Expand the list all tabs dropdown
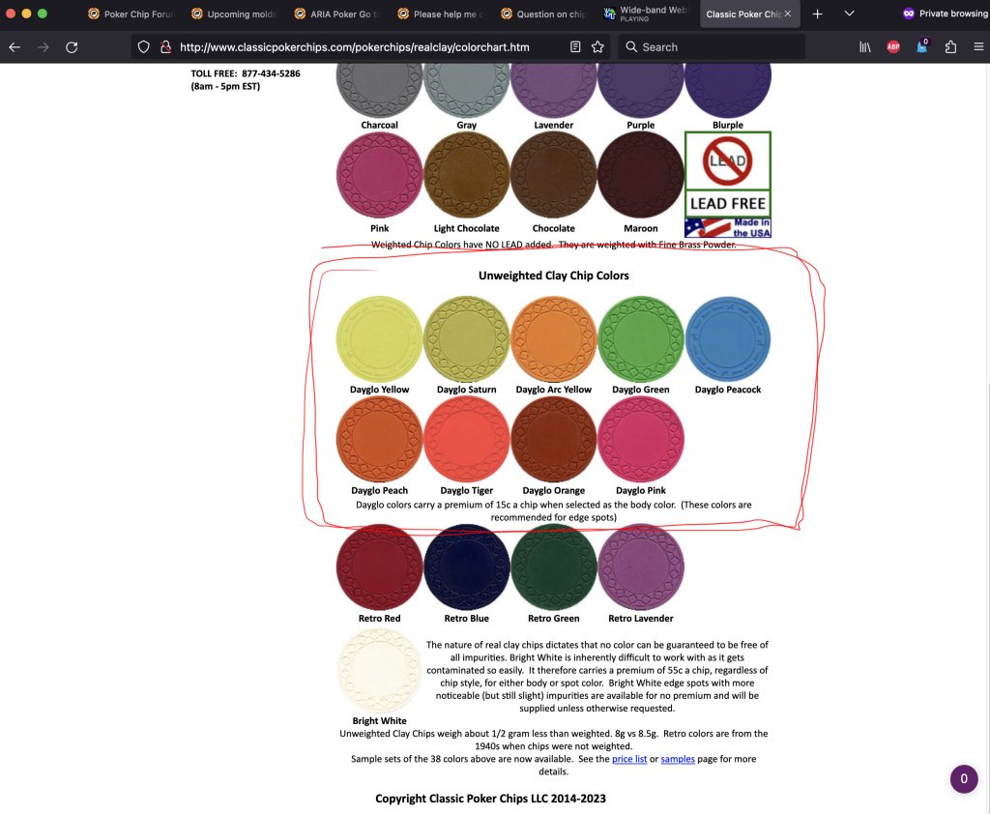 click(849, 14)
